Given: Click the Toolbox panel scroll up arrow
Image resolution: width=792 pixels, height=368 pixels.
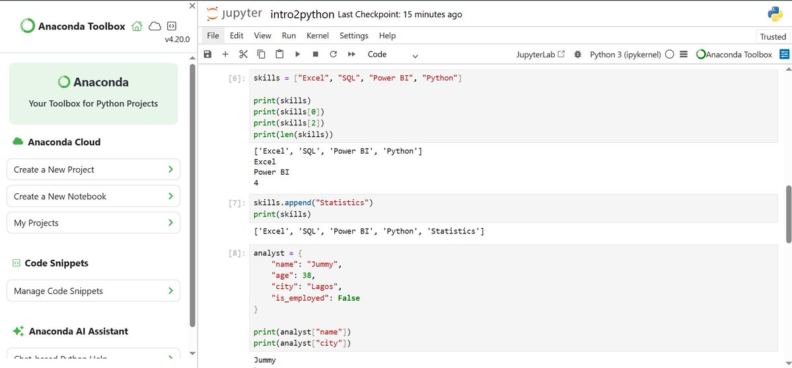Looking at the screenshot, I should click(192, 58).
